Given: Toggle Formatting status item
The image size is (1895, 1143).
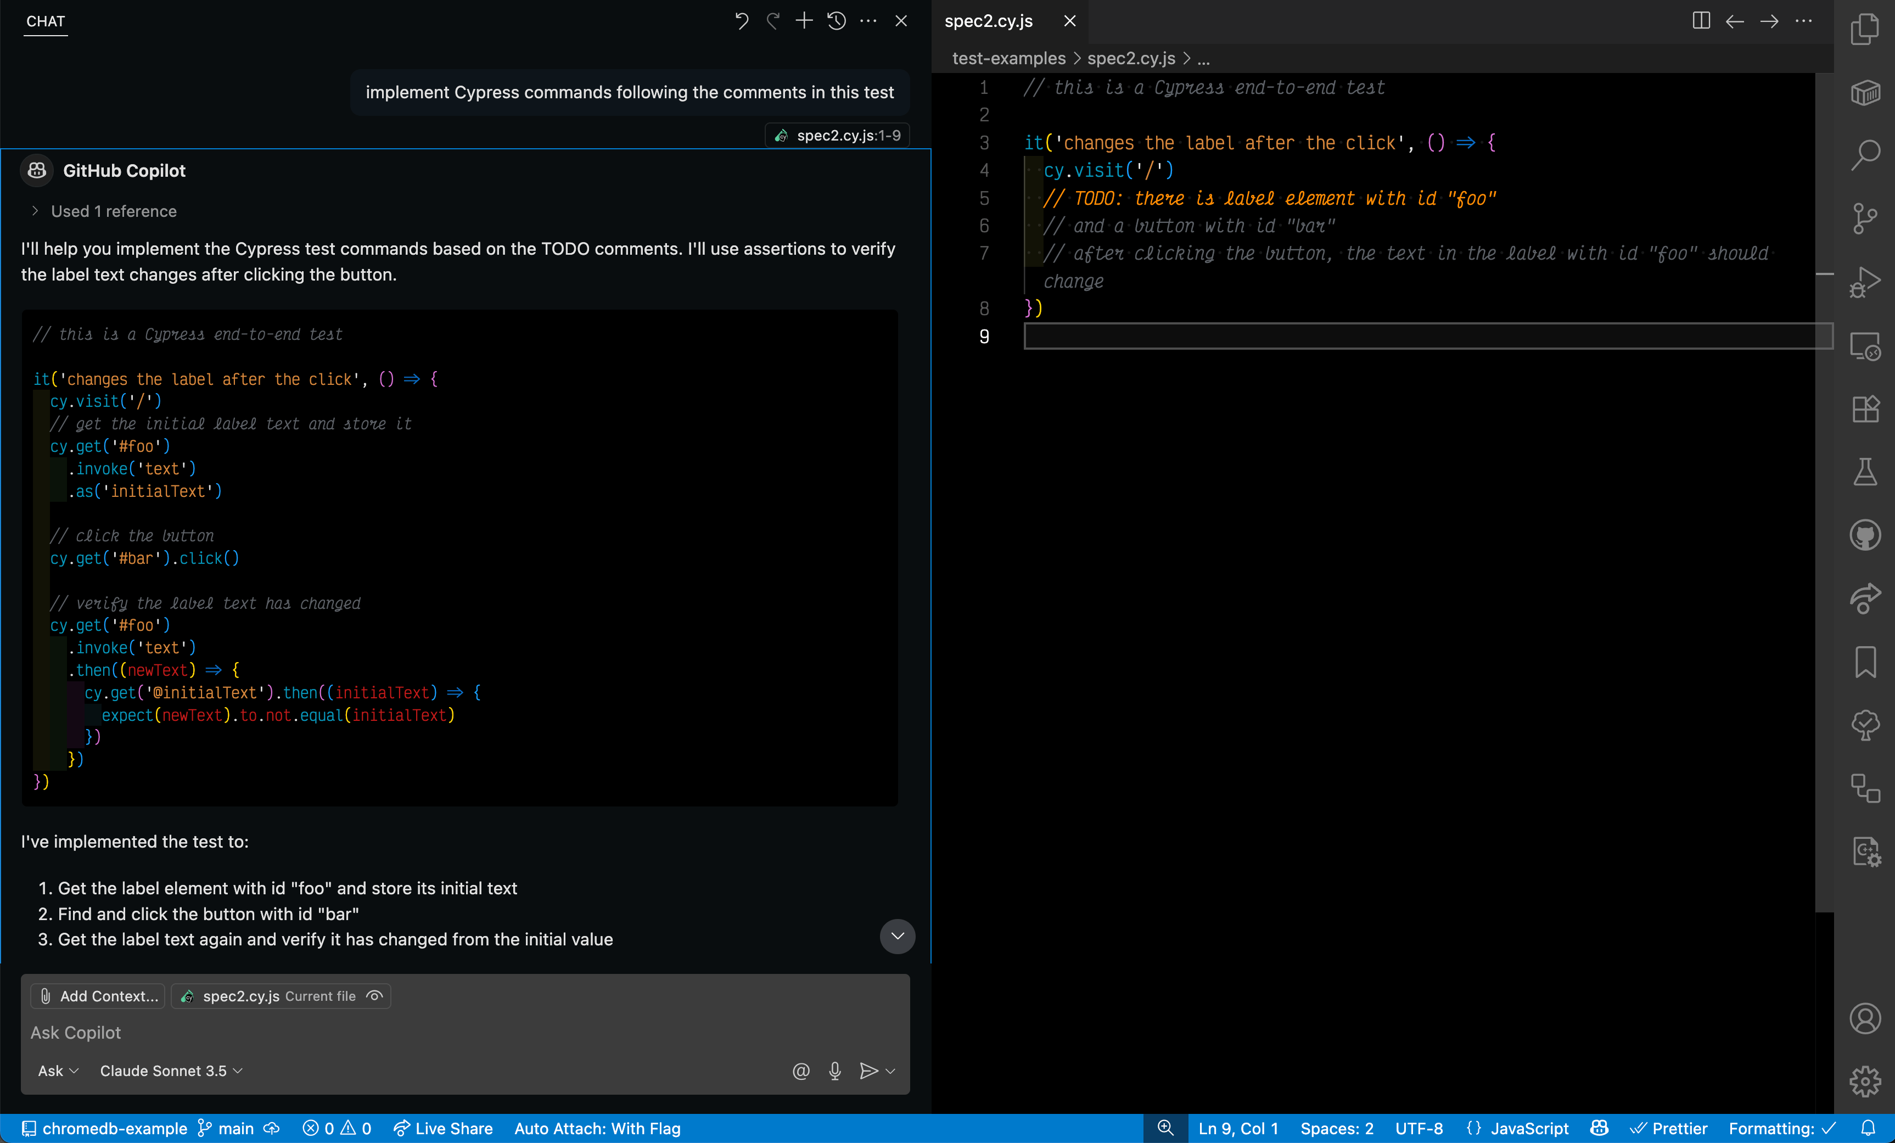Looking at the screenshot, I should [1782, 1128].
